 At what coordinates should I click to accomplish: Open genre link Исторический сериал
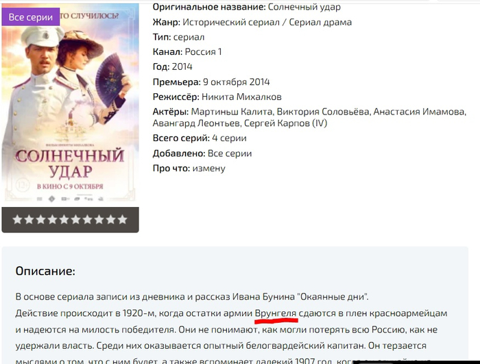point(231,23)
